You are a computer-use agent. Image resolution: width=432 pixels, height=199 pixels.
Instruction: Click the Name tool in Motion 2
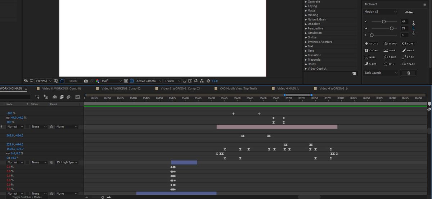click(x=409, y=50)
